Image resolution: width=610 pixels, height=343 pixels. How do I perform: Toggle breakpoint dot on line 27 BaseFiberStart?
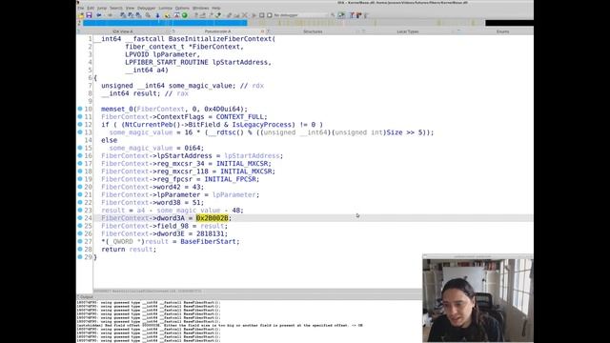pos(80,241)
